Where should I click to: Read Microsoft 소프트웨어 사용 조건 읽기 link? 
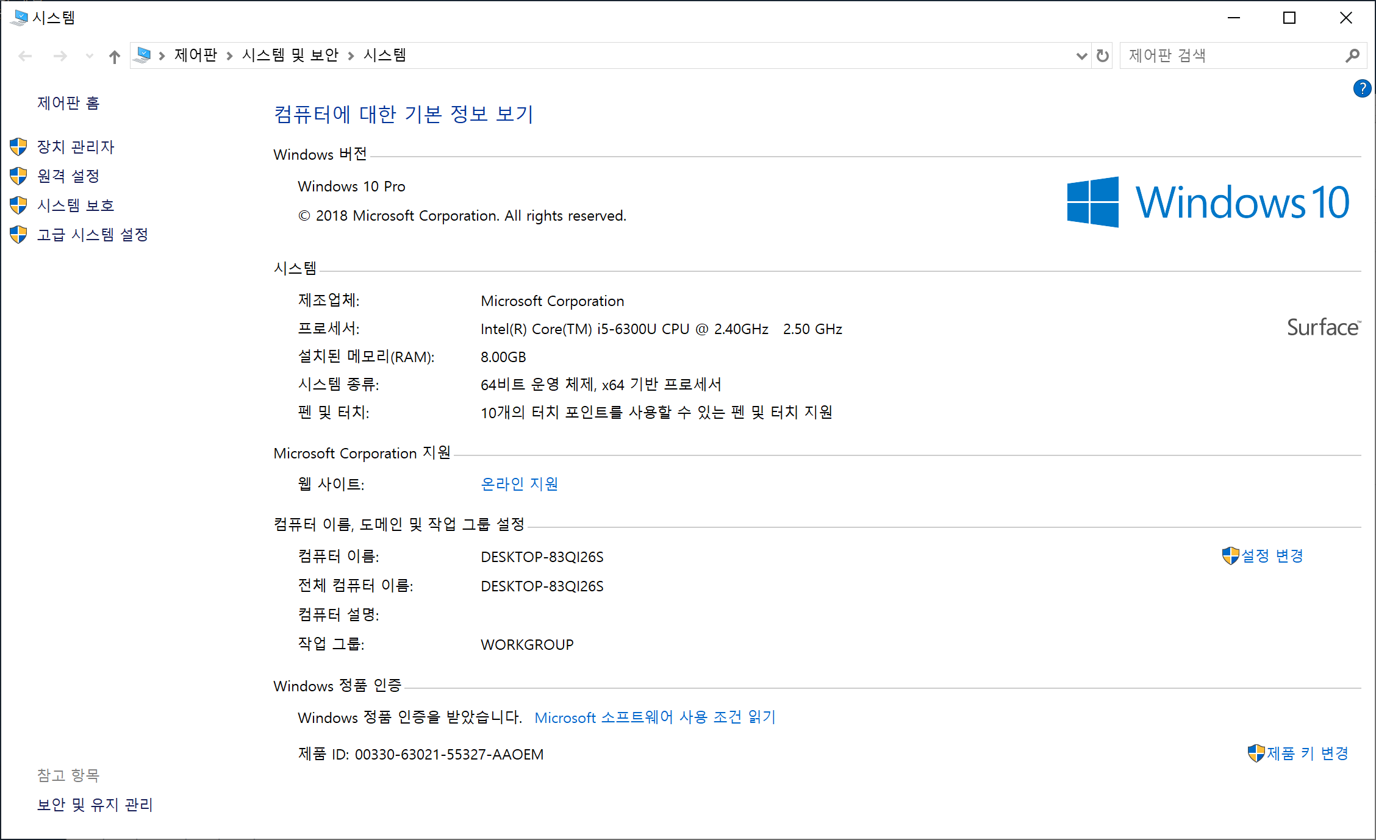pyautogui.click(x=655, y=717)
